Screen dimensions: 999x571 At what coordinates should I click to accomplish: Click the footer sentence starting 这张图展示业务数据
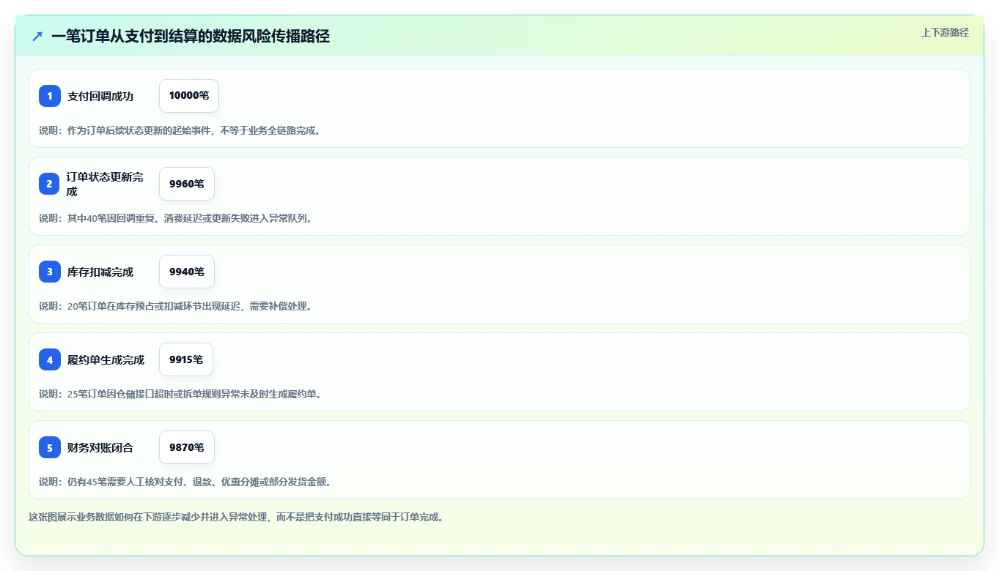click(x=237, y=517)
